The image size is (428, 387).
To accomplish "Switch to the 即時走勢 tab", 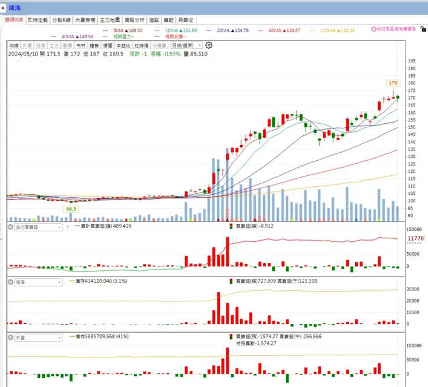I will click(x=38, y=20).
